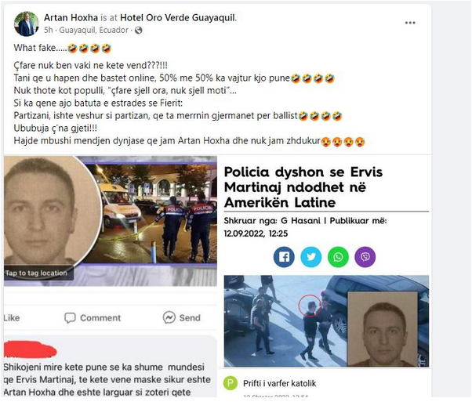Click commenter avatar 'P' green circle

231,383
